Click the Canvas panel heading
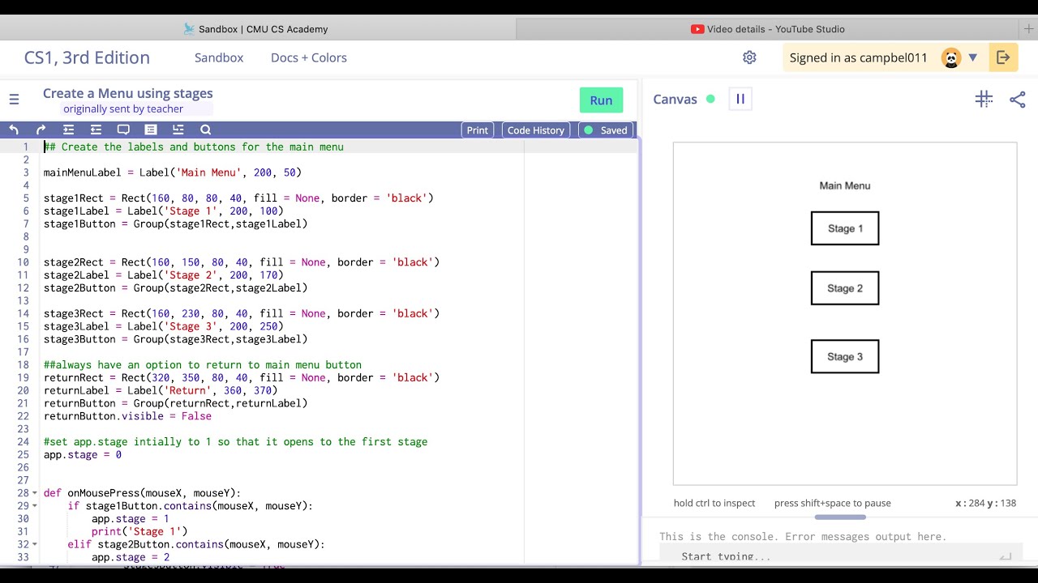Viewport: 1038px width, 583px height. click(x=675, y=99)
